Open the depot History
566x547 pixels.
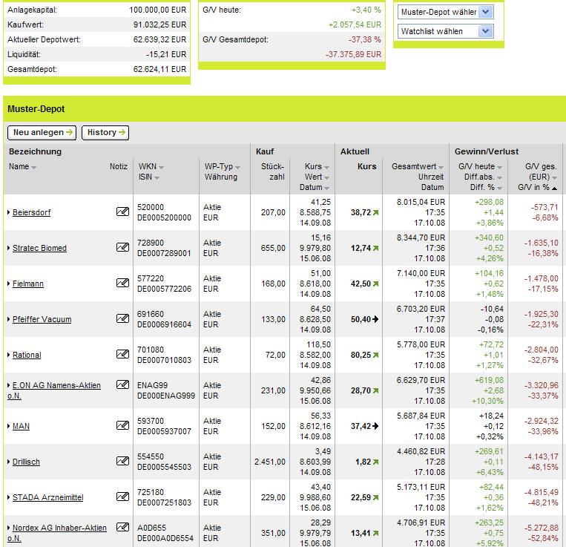point(105,133)
